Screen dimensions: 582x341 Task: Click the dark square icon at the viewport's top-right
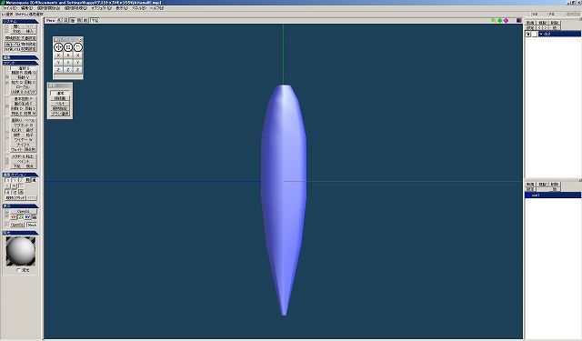tap(519, 20)
